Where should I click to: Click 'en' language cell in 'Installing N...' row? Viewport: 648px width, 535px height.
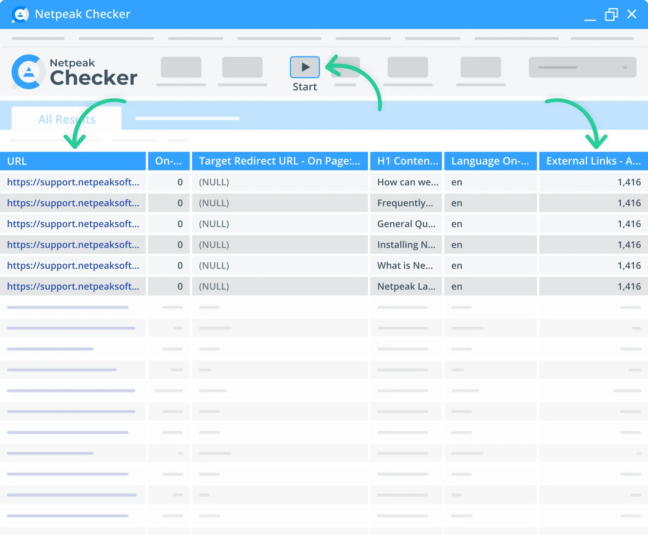(491, 244)
